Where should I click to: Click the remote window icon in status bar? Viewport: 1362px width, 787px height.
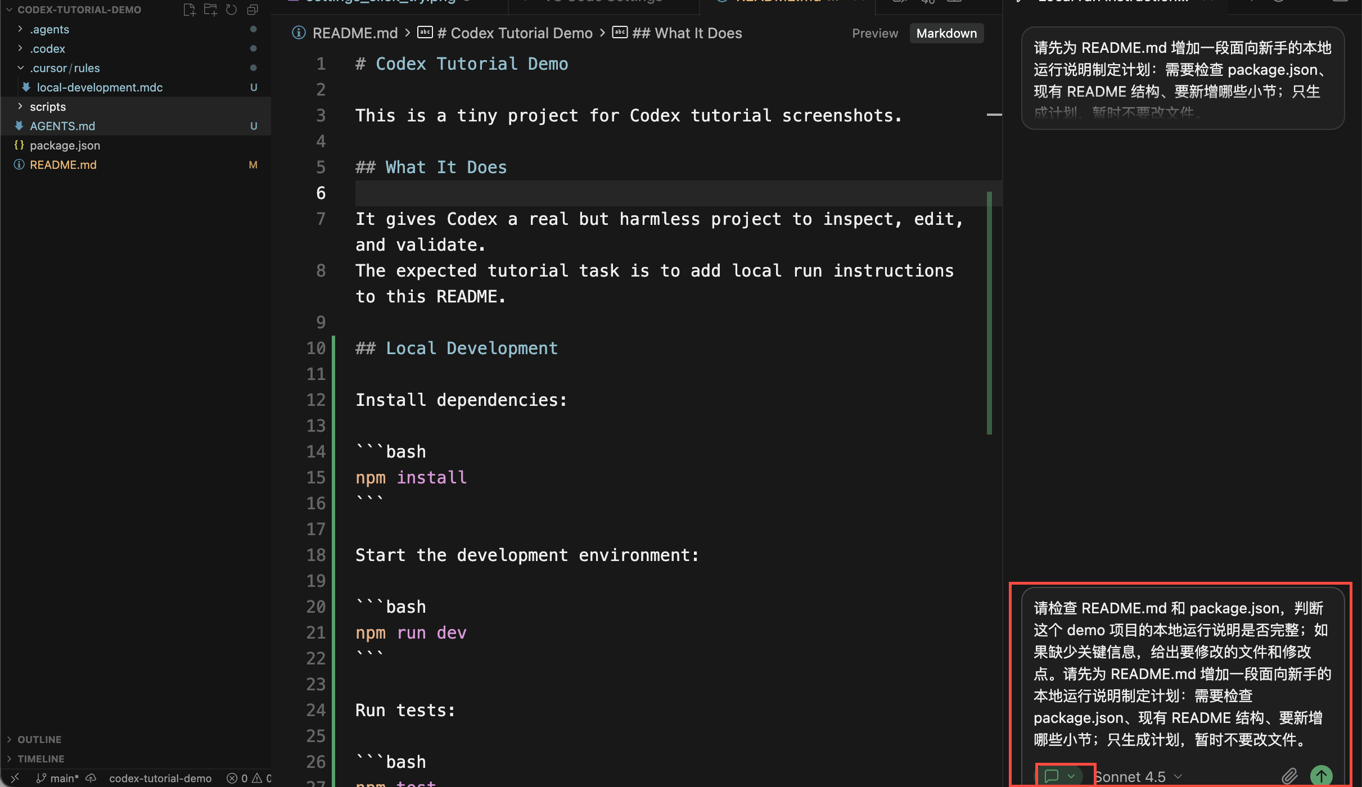15,778
